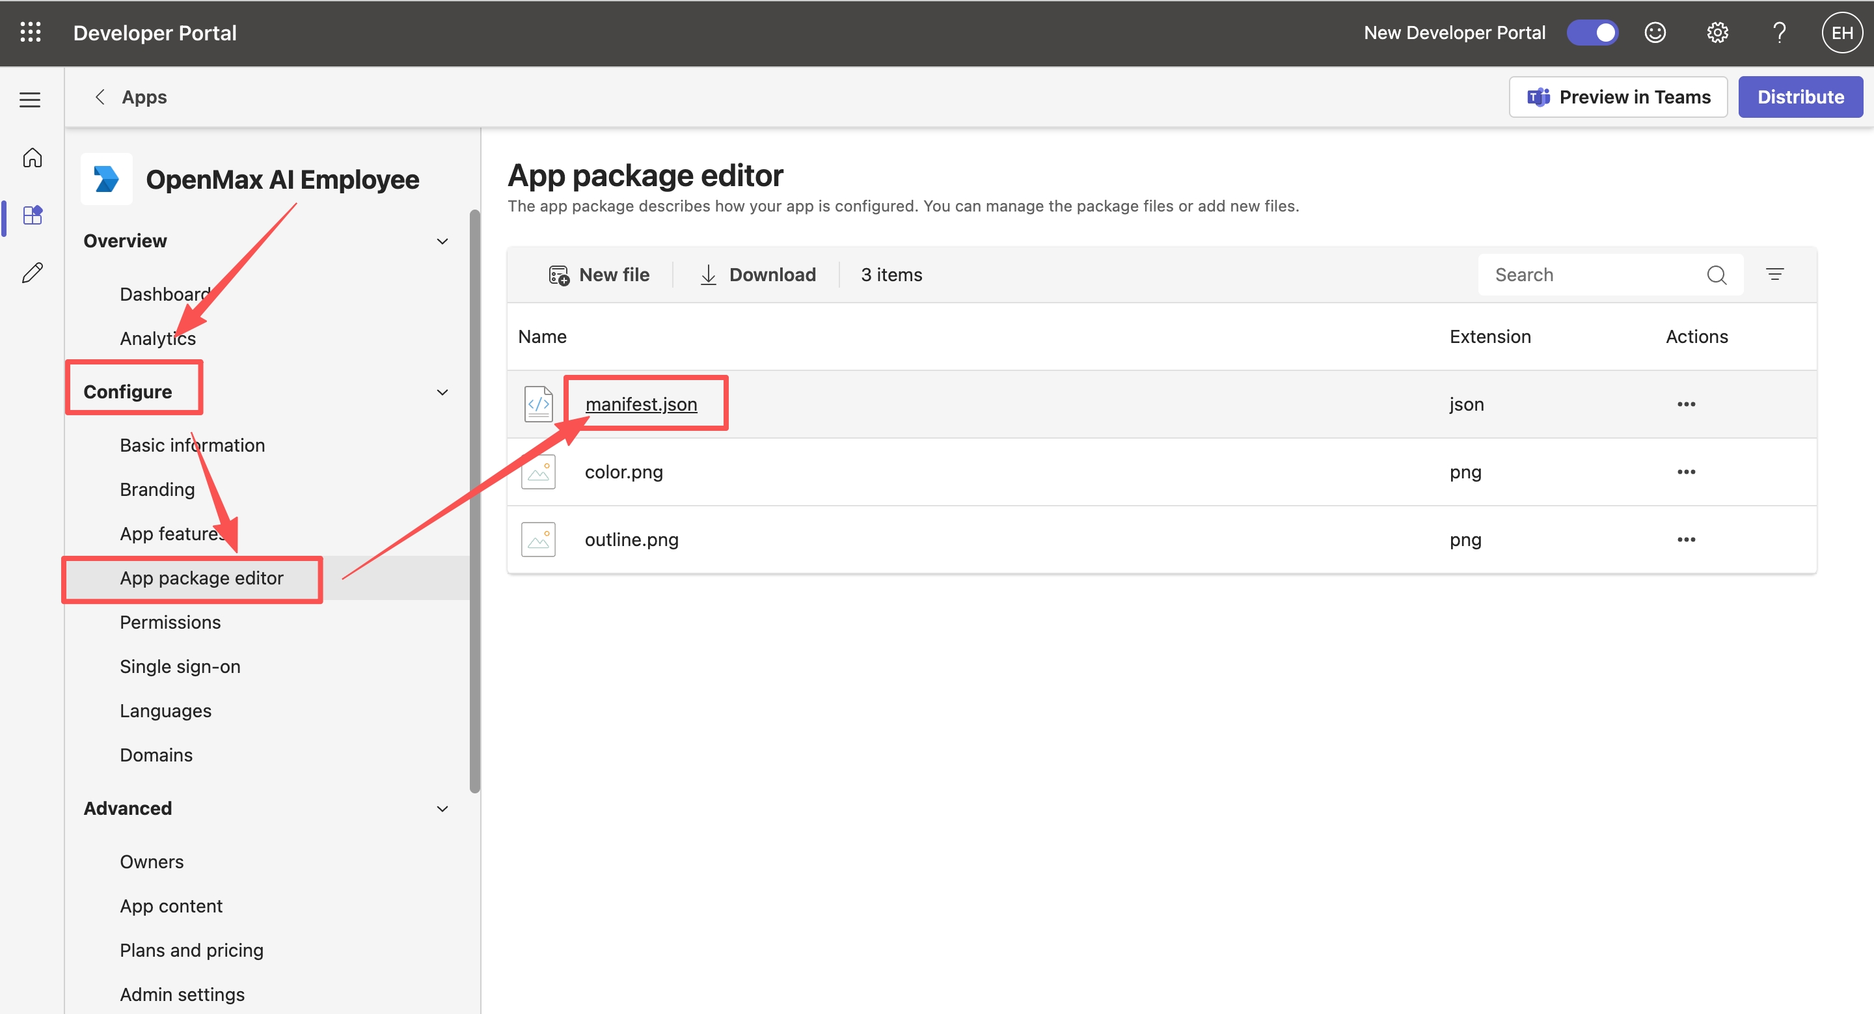Click the OpenMax AI Employee app logo
The width and height of the screenshot is (1874, 1014).
106,179
